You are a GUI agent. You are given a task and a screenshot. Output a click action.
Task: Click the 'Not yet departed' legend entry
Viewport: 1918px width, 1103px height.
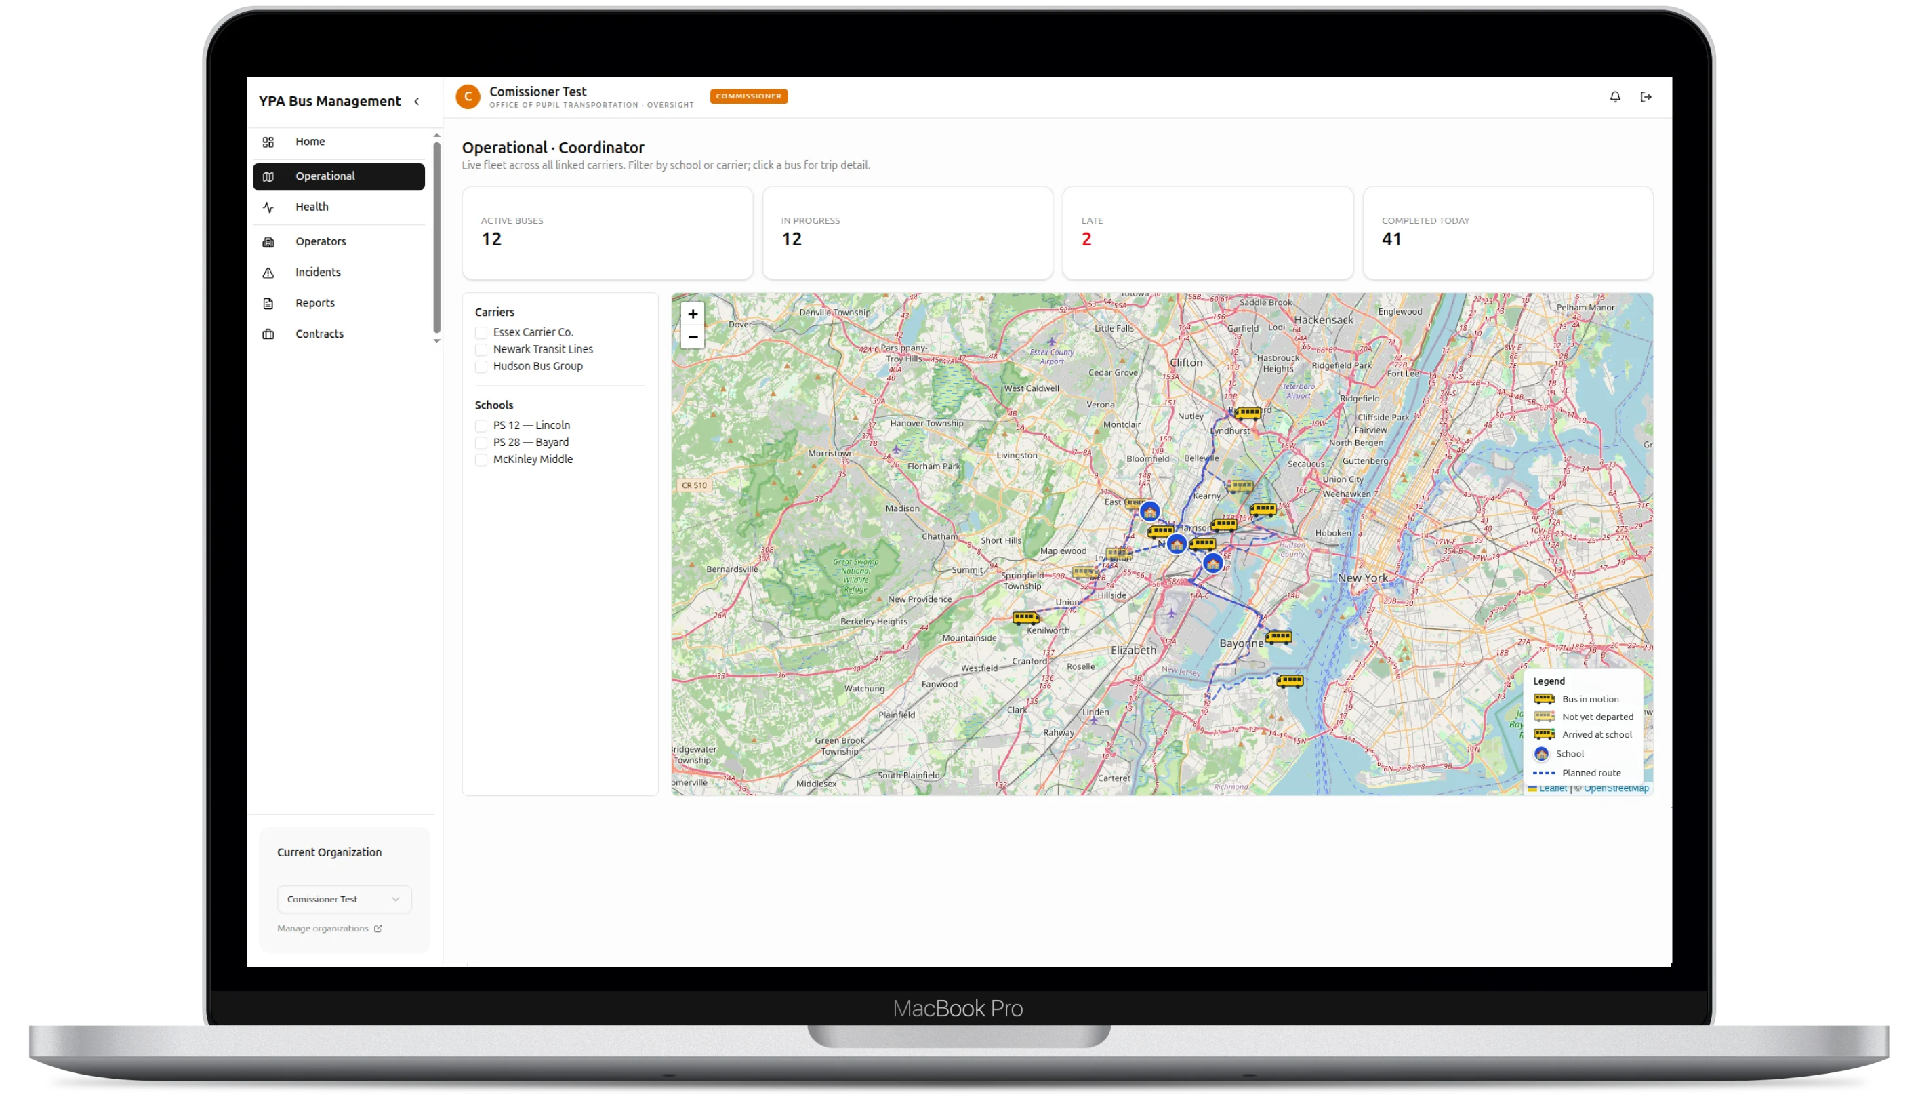click(x=1583, y=717)
